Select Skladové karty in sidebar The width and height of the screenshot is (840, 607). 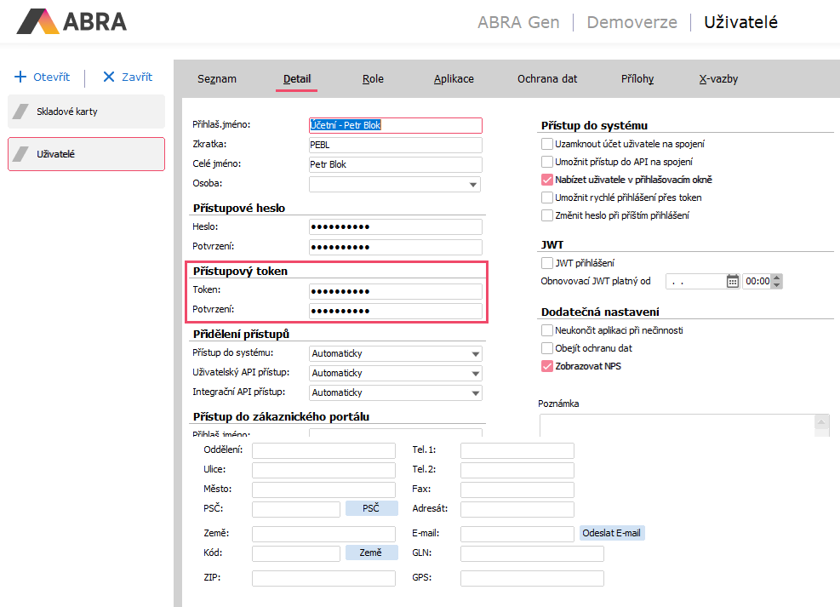point(86,112)
